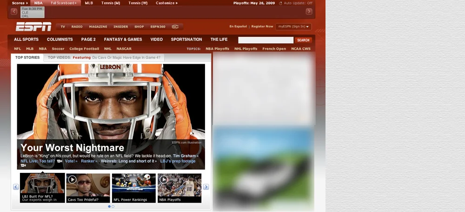The height and width of the screenshot is (212, 465).
Task: Click the carousel next arrow beside NBA Playoffs thumbnail
Action: click(x=206, y=187)
